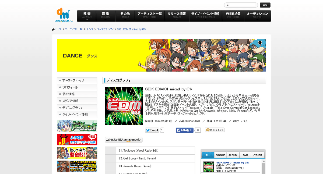
Task: Switch to the ALBUM tab
Action: [x=233, y=155]
